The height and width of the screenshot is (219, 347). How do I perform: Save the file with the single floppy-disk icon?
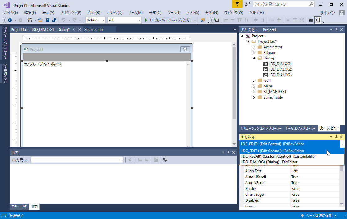47,20
